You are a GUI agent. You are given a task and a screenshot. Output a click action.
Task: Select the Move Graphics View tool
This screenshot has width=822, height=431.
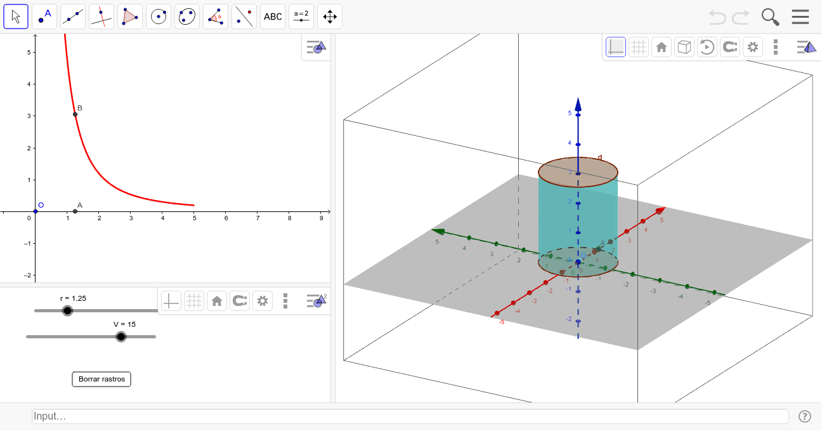[329, 16]
